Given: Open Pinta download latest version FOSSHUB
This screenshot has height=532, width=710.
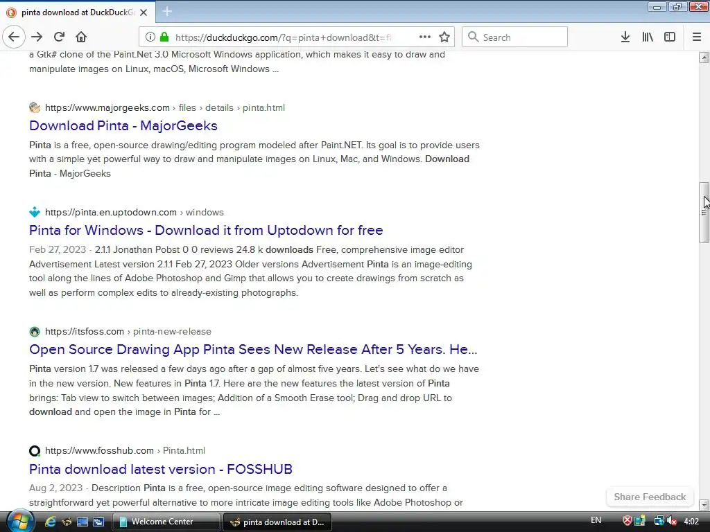Looking at the screenshot, I should coord(161,469).
